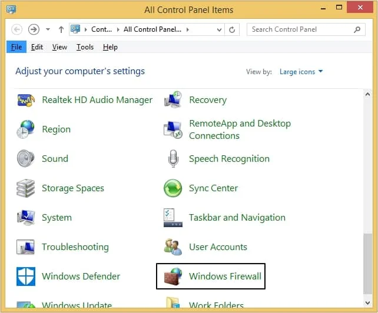Screen dimensions: 378x313
Task: Open the Windows Defender shield icon
Action: coord(26,277)
